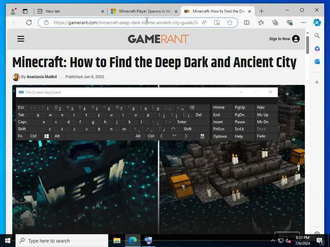Open Immersive Reader icon in address bar
Viewport: 330px width, 247px height.
(x=217, y=23)
